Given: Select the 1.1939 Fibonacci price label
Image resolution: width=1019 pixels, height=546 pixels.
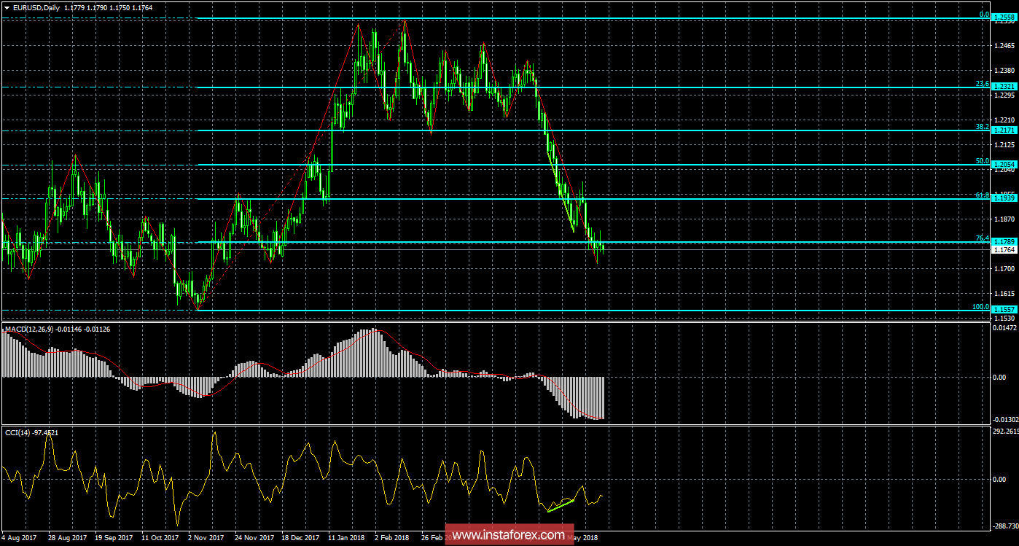Looking at the screenshot, I should pos(1004,198).
